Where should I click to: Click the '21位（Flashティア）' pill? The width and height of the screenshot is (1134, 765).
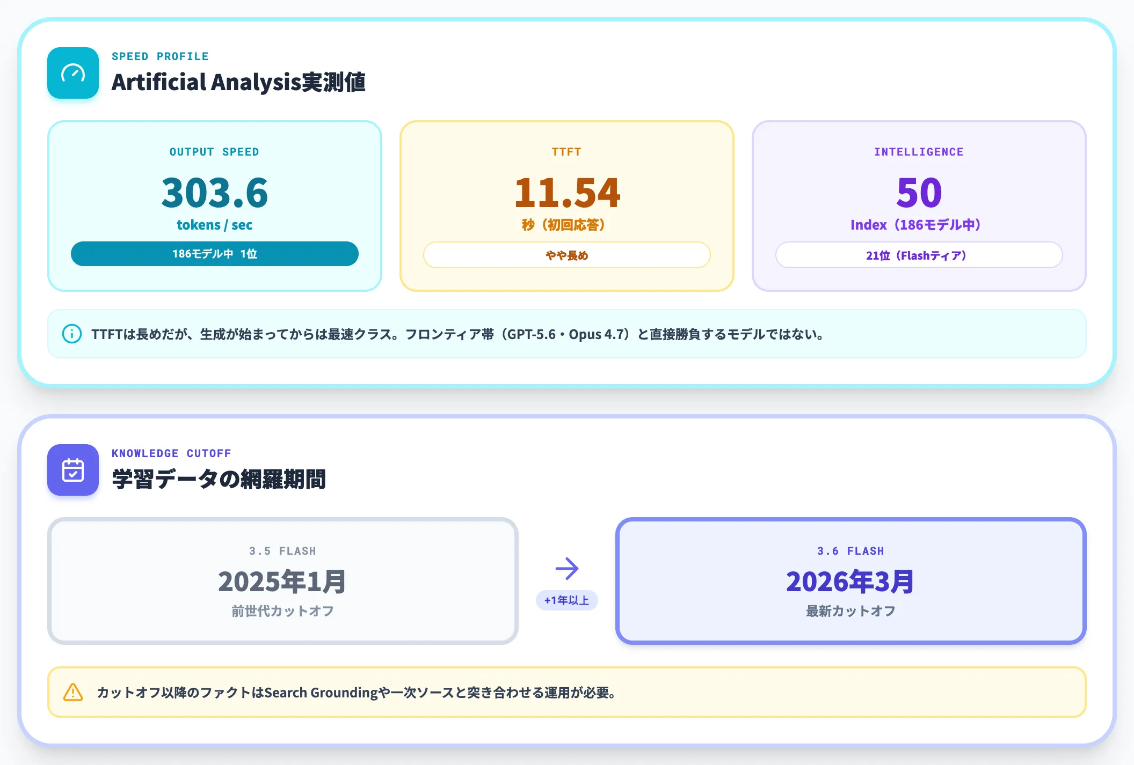coord(919,255)
